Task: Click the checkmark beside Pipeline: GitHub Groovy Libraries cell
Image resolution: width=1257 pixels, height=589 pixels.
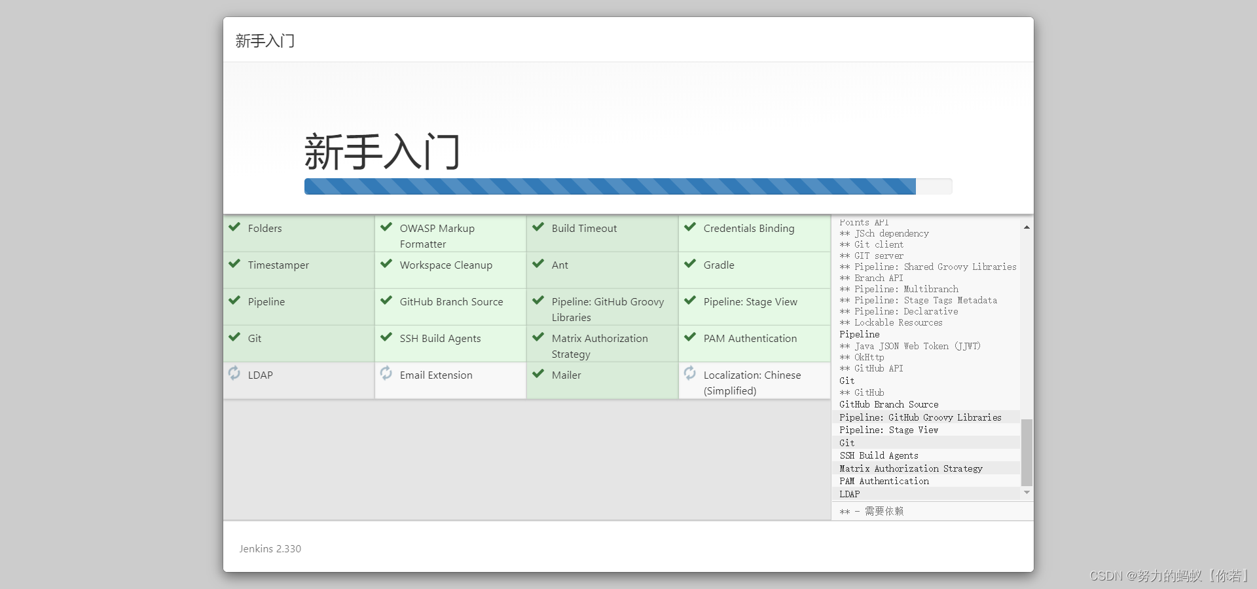Action: (x=538, y=300)
